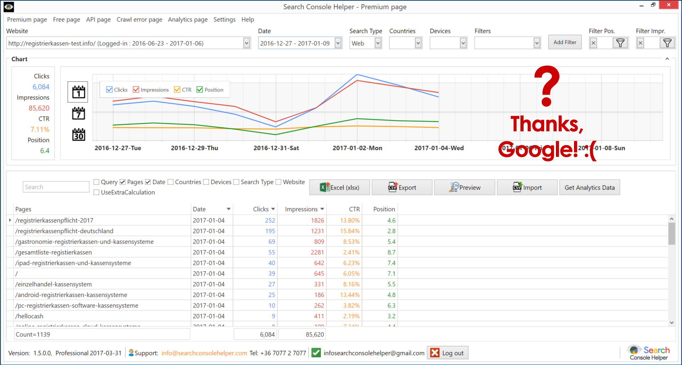
Task: Click the Search Console Helper logo
Action: [649, 353]
